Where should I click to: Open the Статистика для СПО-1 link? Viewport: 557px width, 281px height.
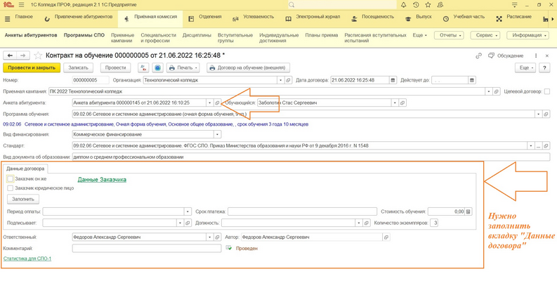tap(27, 259)
